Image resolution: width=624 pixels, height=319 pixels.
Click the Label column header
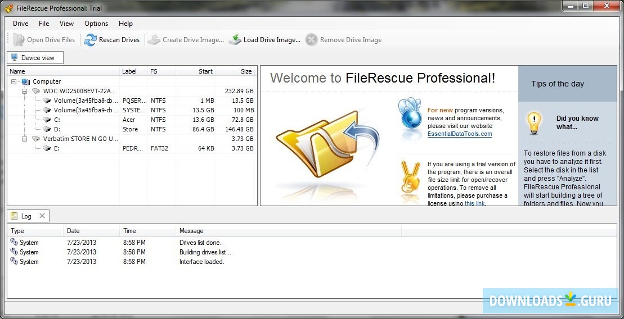click(134, 71)
